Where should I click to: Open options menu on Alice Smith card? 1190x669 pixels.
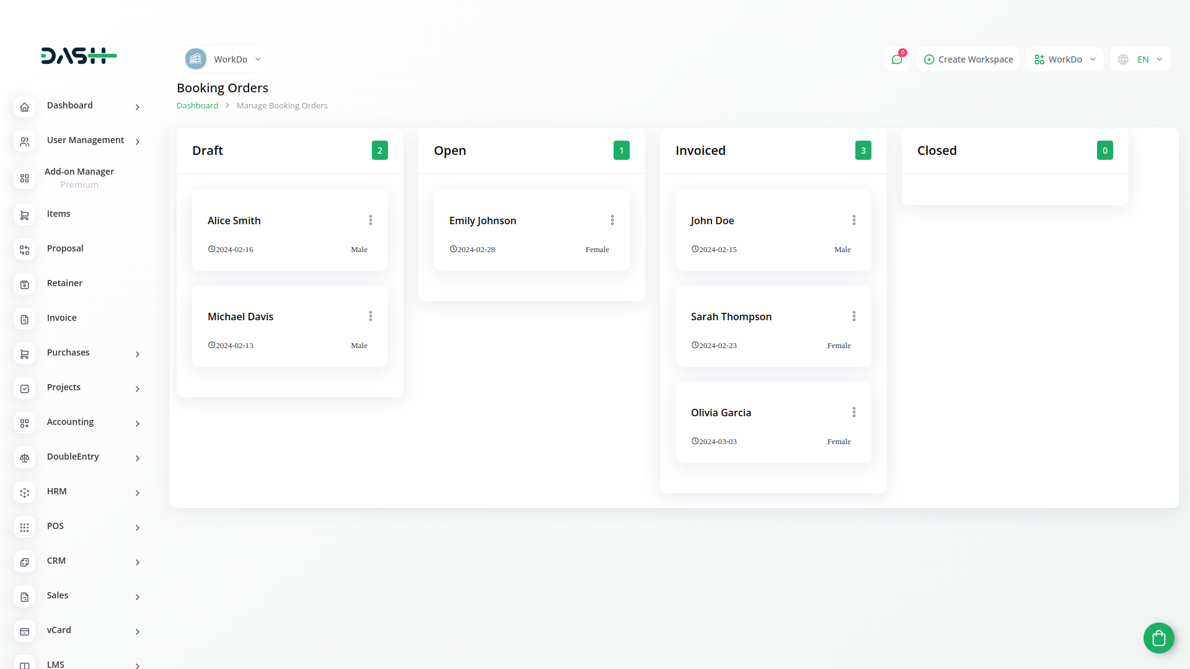pos(371,221)
